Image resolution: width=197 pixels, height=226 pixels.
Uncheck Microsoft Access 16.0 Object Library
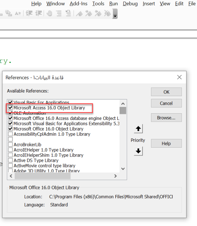pyautogui.click(x=10, y=108)
